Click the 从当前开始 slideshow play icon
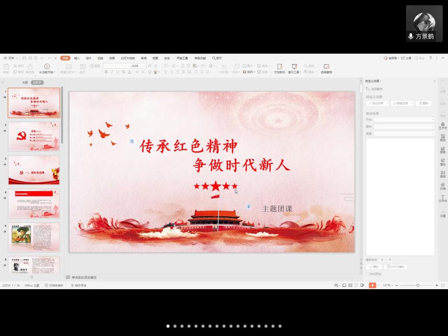This screenshot has width=448, height=336. [x=47, y=66]
